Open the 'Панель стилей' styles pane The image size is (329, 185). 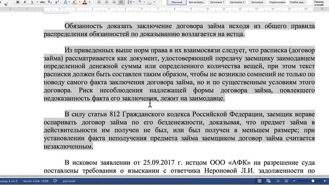click(319, 3)
